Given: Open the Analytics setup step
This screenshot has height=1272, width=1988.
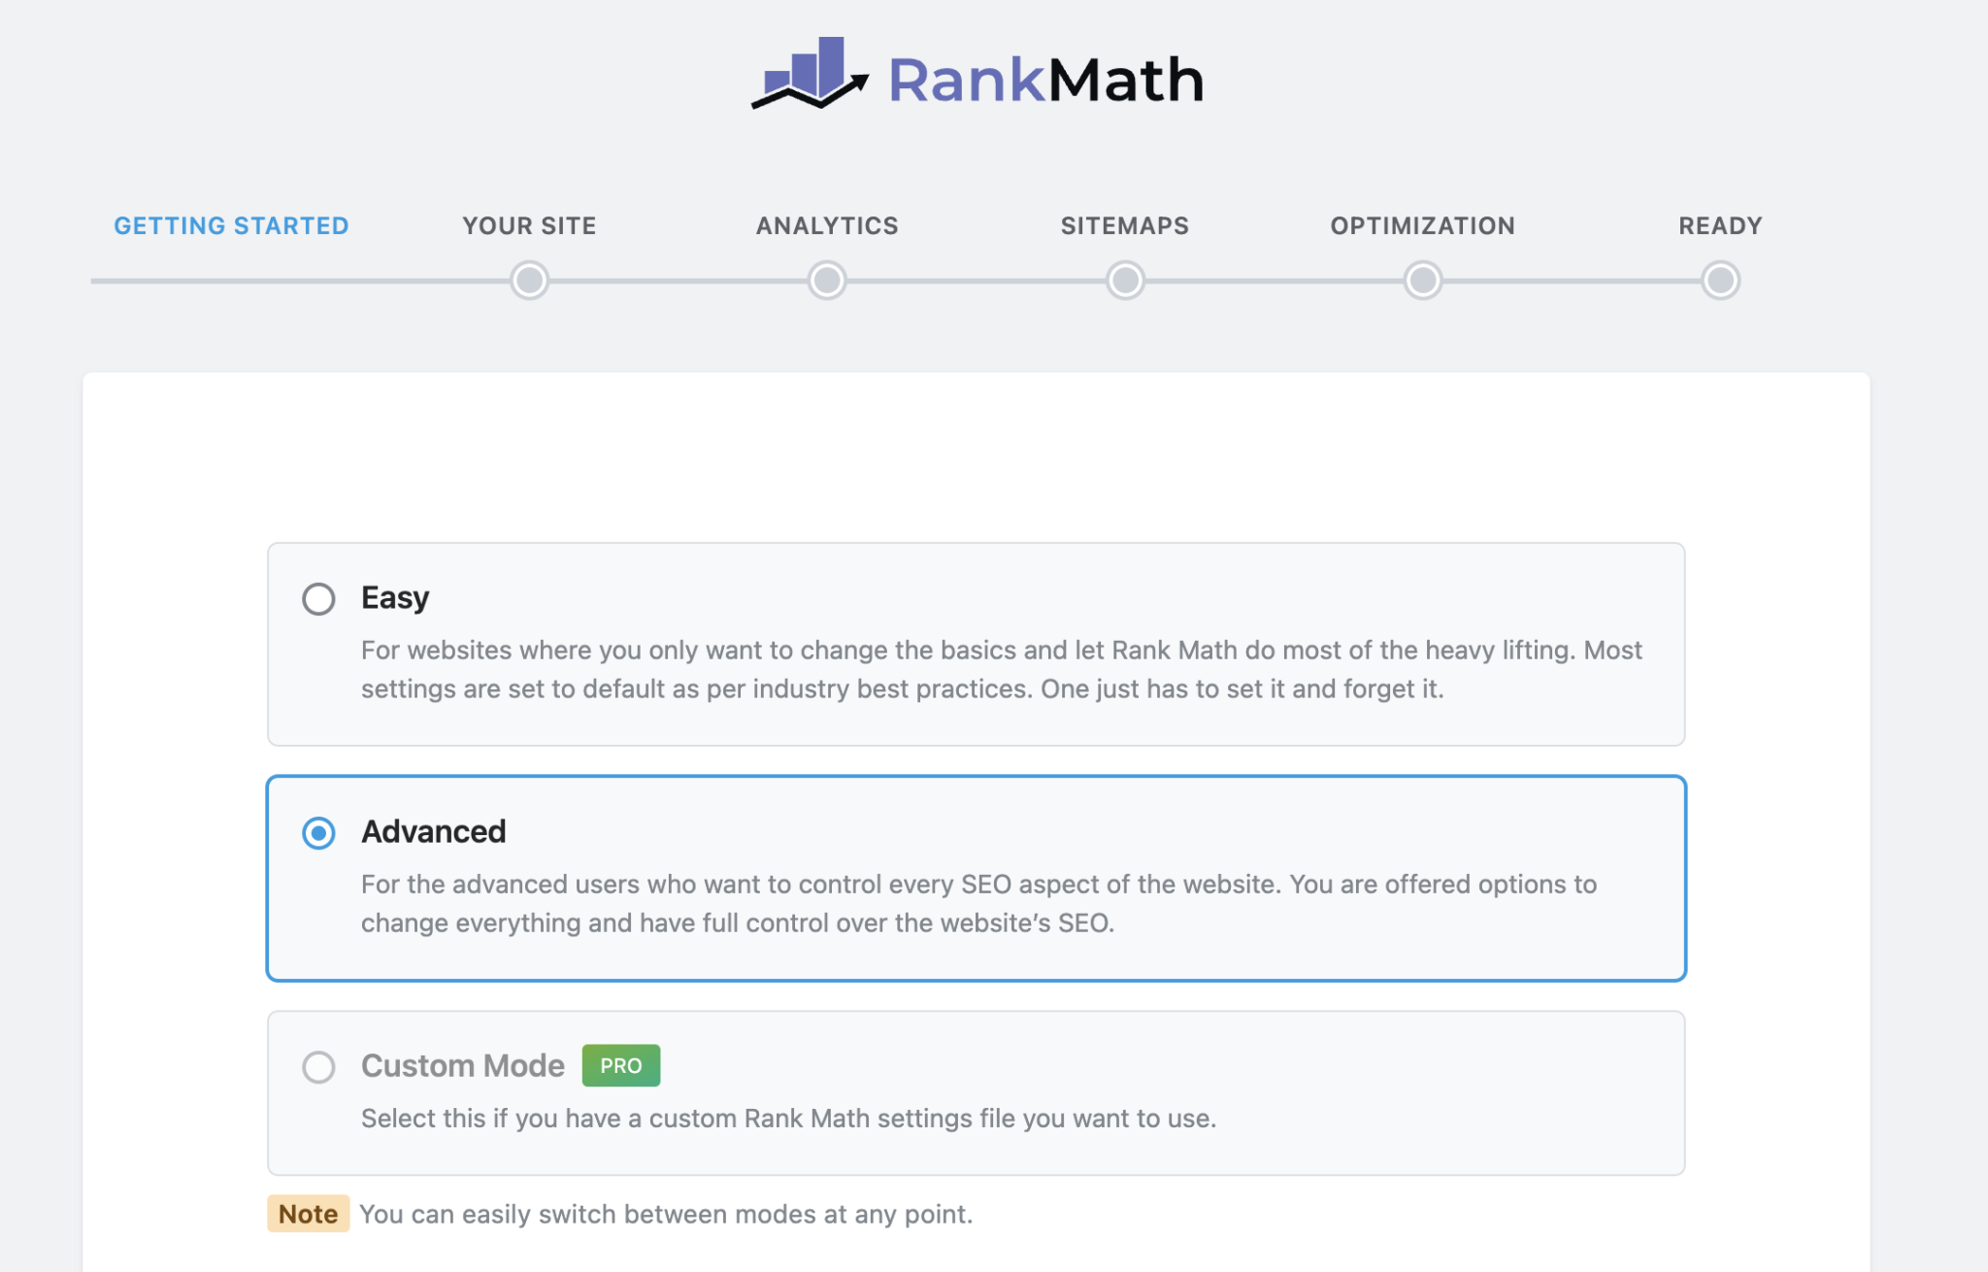Looking at the screenshot, I should [826, 225].
